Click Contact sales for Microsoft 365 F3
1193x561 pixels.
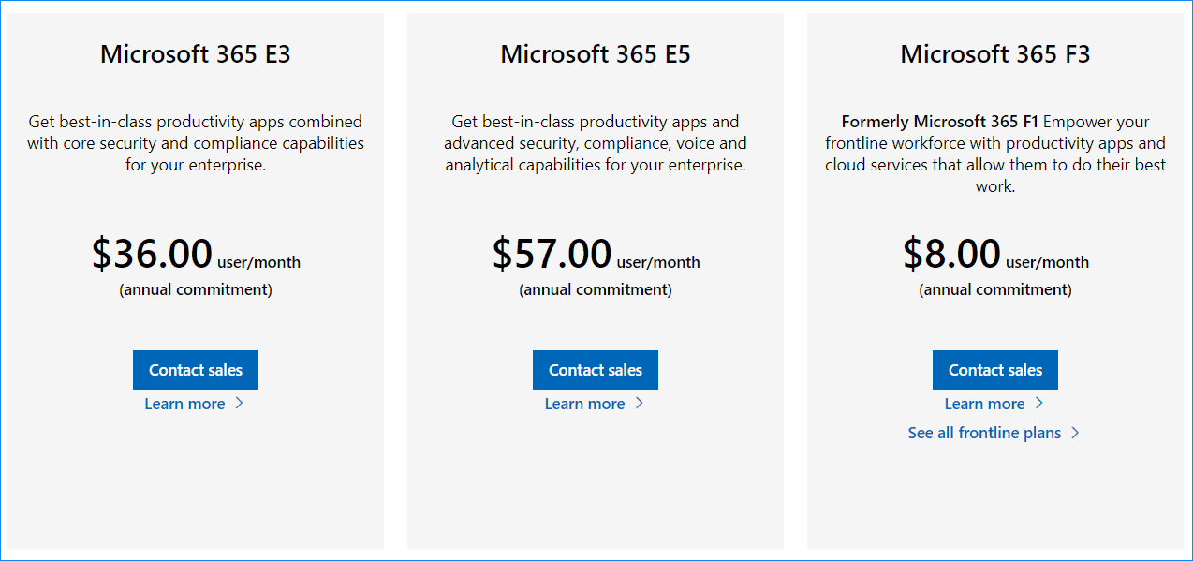pos(994,369)
